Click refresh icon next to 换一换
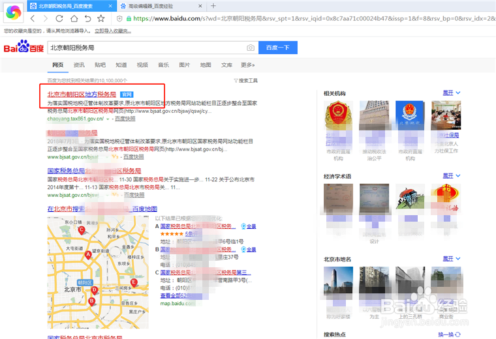496x339 pixels. coord(458,334)
